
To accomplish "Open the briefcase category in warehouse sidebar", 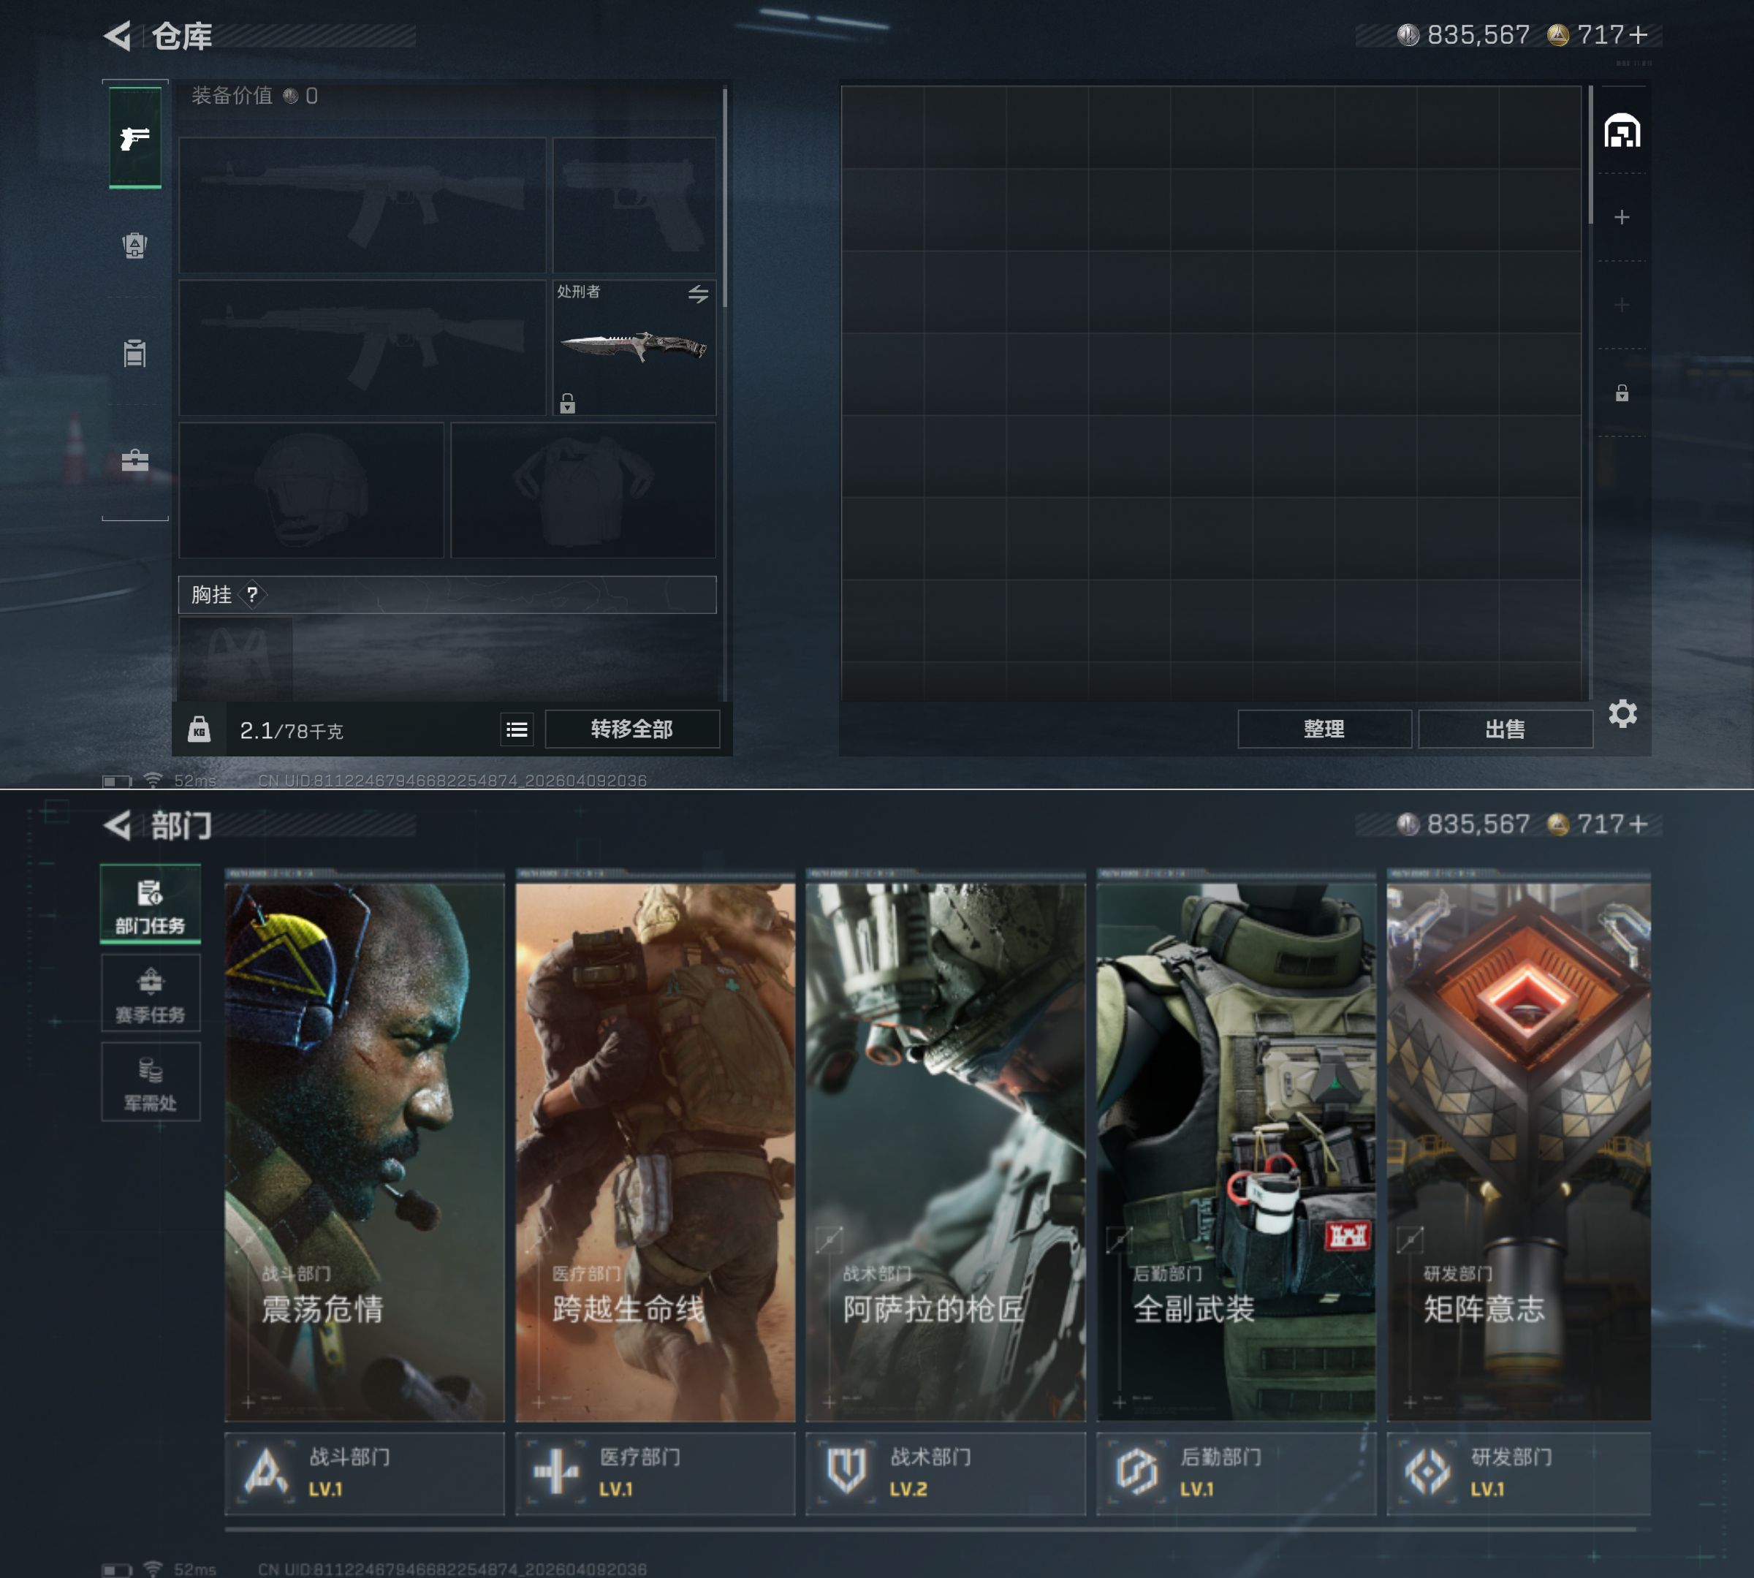I will pos(134,460).
